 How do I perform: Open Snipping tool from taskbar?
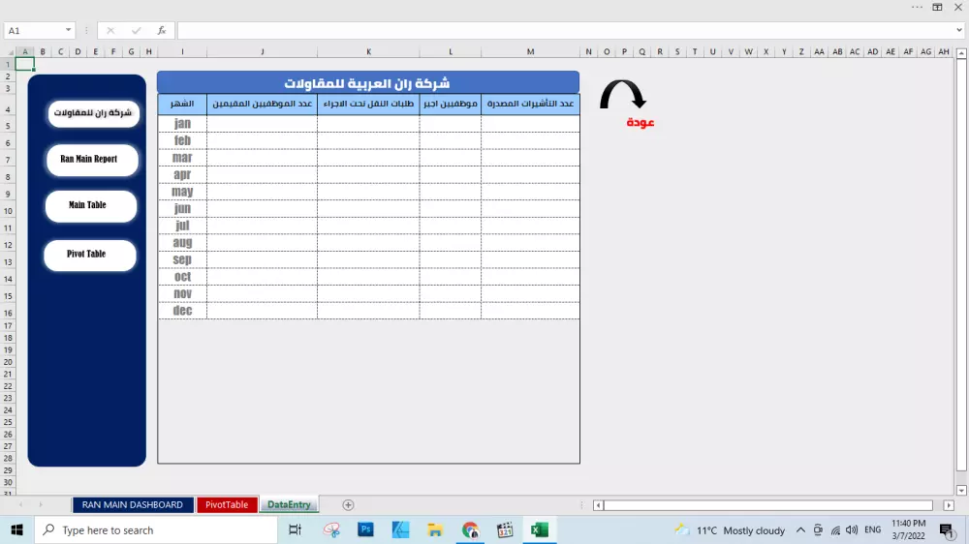[331, 529]
